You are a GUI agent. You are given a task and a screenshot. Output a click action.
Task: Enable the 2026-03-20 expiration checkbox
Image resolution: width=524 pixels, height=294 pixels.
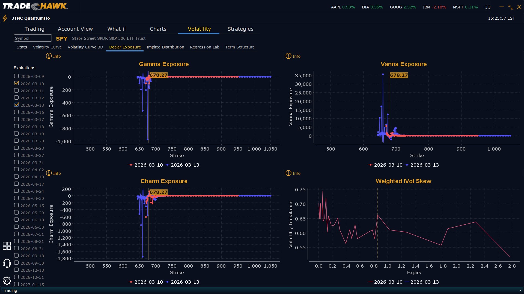[x=16, y=141]
